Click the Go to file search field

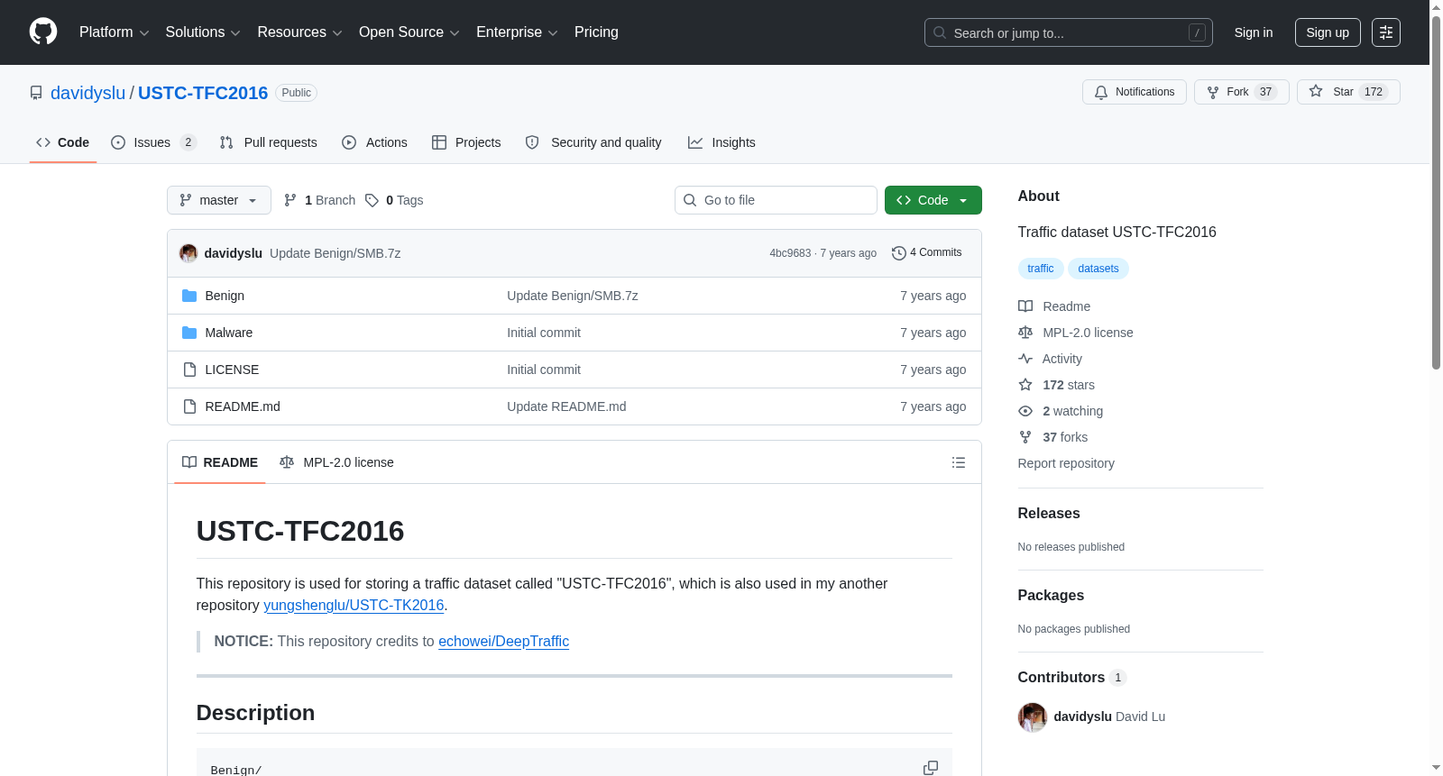pos(776,200)
